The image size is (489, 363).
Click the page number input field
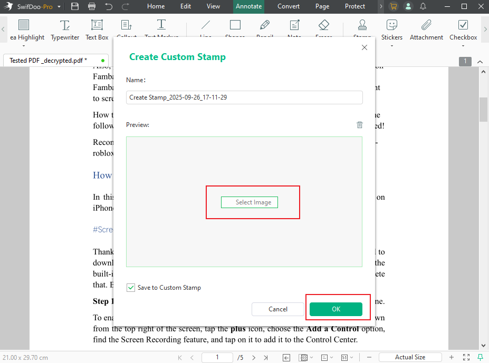(x=217, y=357)
